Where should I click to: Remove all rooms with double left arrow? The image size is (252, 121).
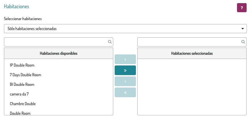click(x=125, y=92)
